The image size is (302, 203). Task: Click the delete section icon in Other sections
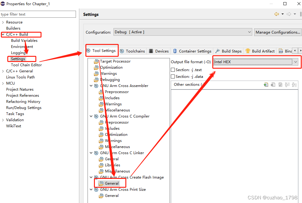(x=273, y=85)
